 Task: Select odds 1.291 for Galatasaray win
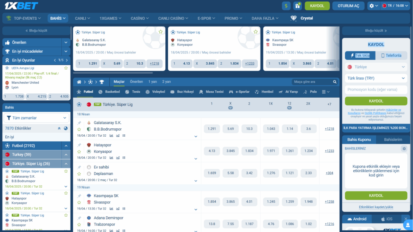tap(212, 129)
